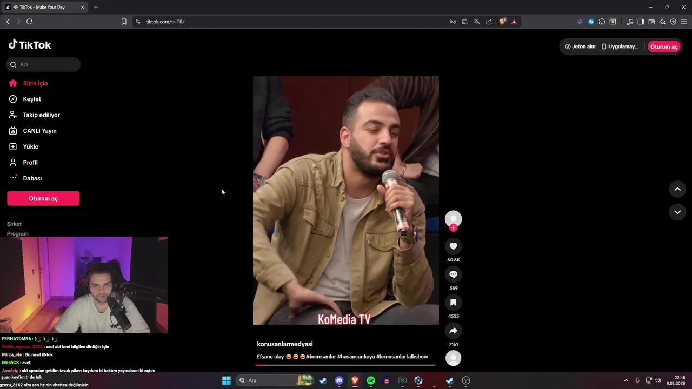Go to next video with down arrow
The width and height of the screenshot is (692, 389).
[x=677, y=212]
